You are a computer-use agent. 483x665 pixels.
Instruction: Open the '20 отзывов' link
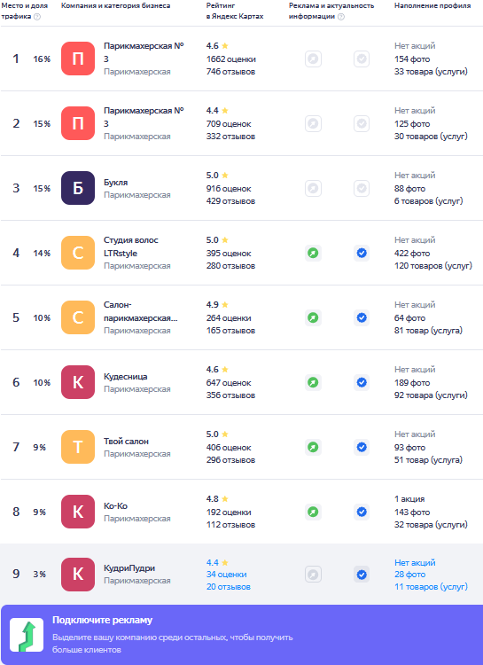click(x=228, y=587)
